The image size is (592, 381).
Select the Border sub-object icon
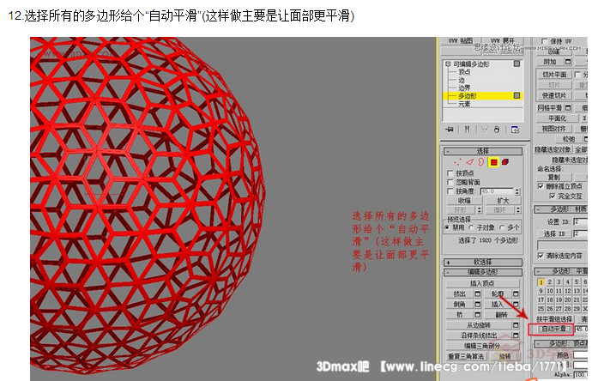pyautogui.click(x=480, y=162)
